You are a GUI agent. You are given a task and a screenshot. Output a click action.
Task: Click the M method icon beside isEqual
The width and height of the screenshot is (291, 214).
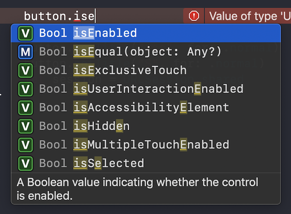coord(25,52)
